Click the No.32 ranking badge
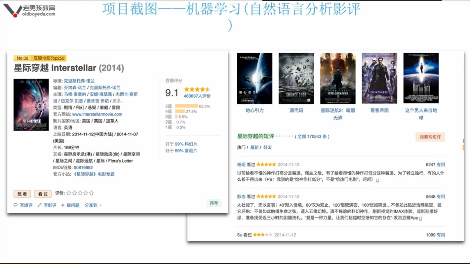This screenshot has width=470, height=264. [x=22, y=58]
